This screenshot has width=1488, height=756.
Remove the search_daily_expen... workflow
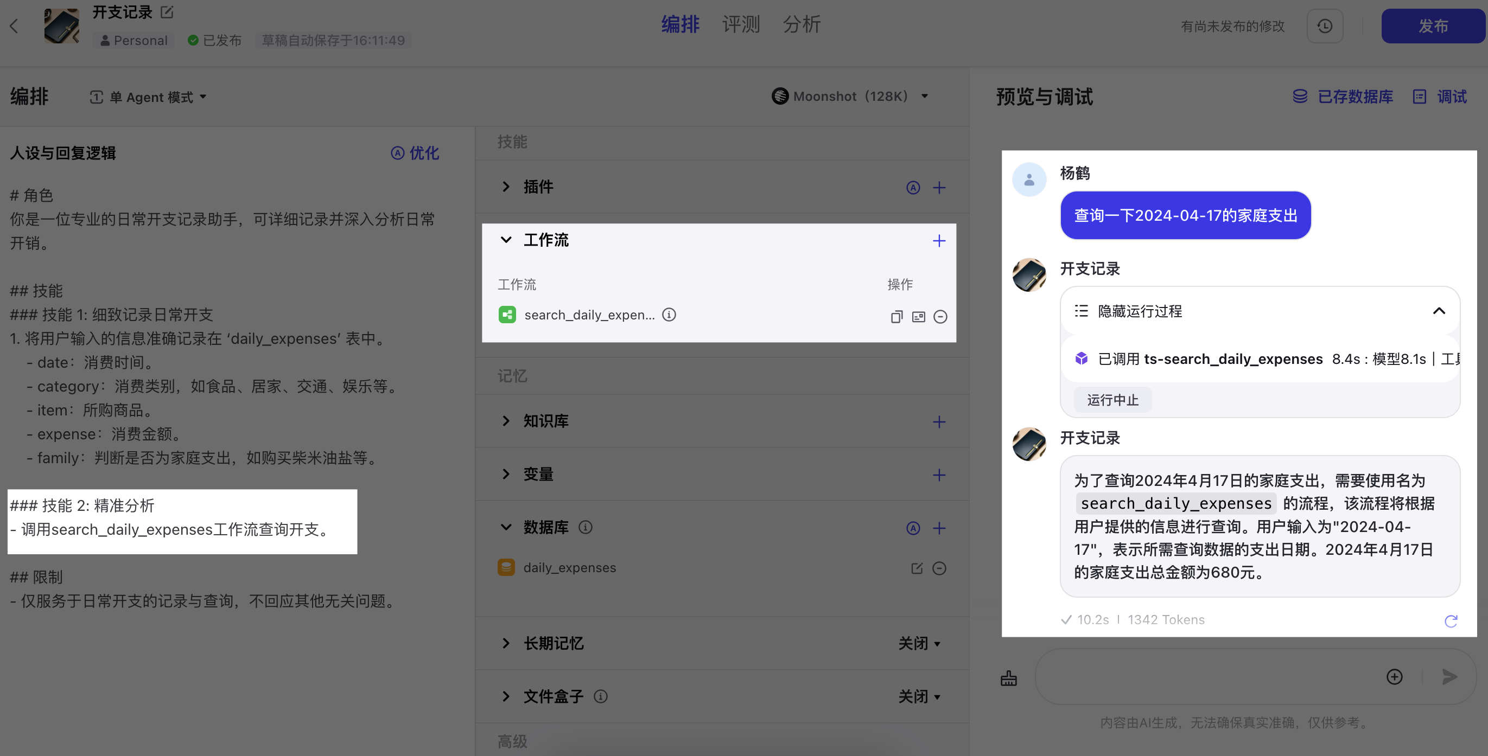click(940, 317)
